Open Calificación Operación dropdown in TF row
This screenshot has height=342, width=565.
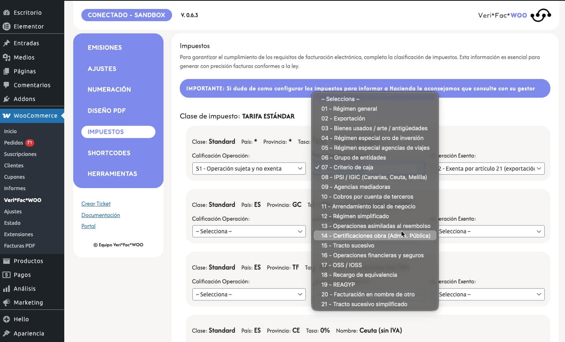249,294
